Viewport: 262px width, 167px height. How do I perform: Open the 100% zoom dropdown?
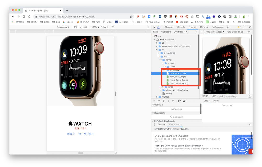(95, 27)
